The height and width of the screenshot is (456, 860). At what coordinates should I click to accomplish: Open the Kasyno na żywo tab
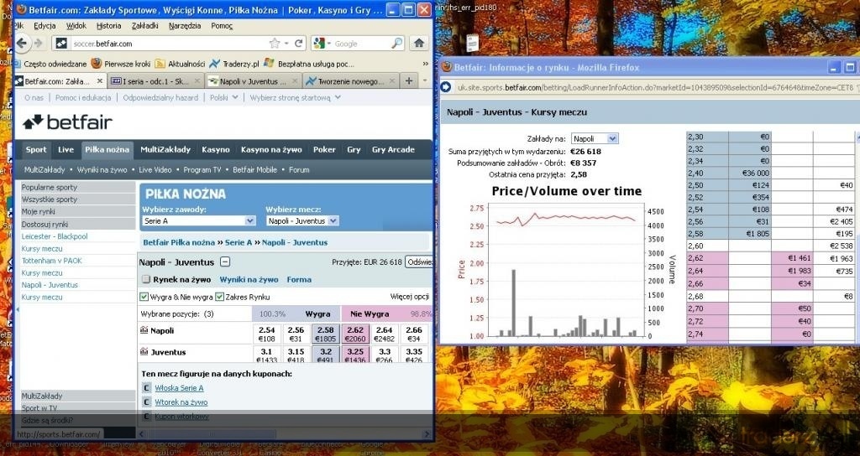coord(271,149)
